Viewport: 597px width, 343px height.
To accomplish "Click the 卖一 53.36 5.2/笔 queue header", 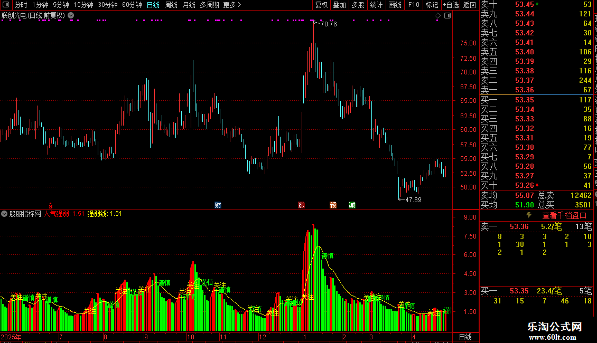I will (x=536, y=227).
